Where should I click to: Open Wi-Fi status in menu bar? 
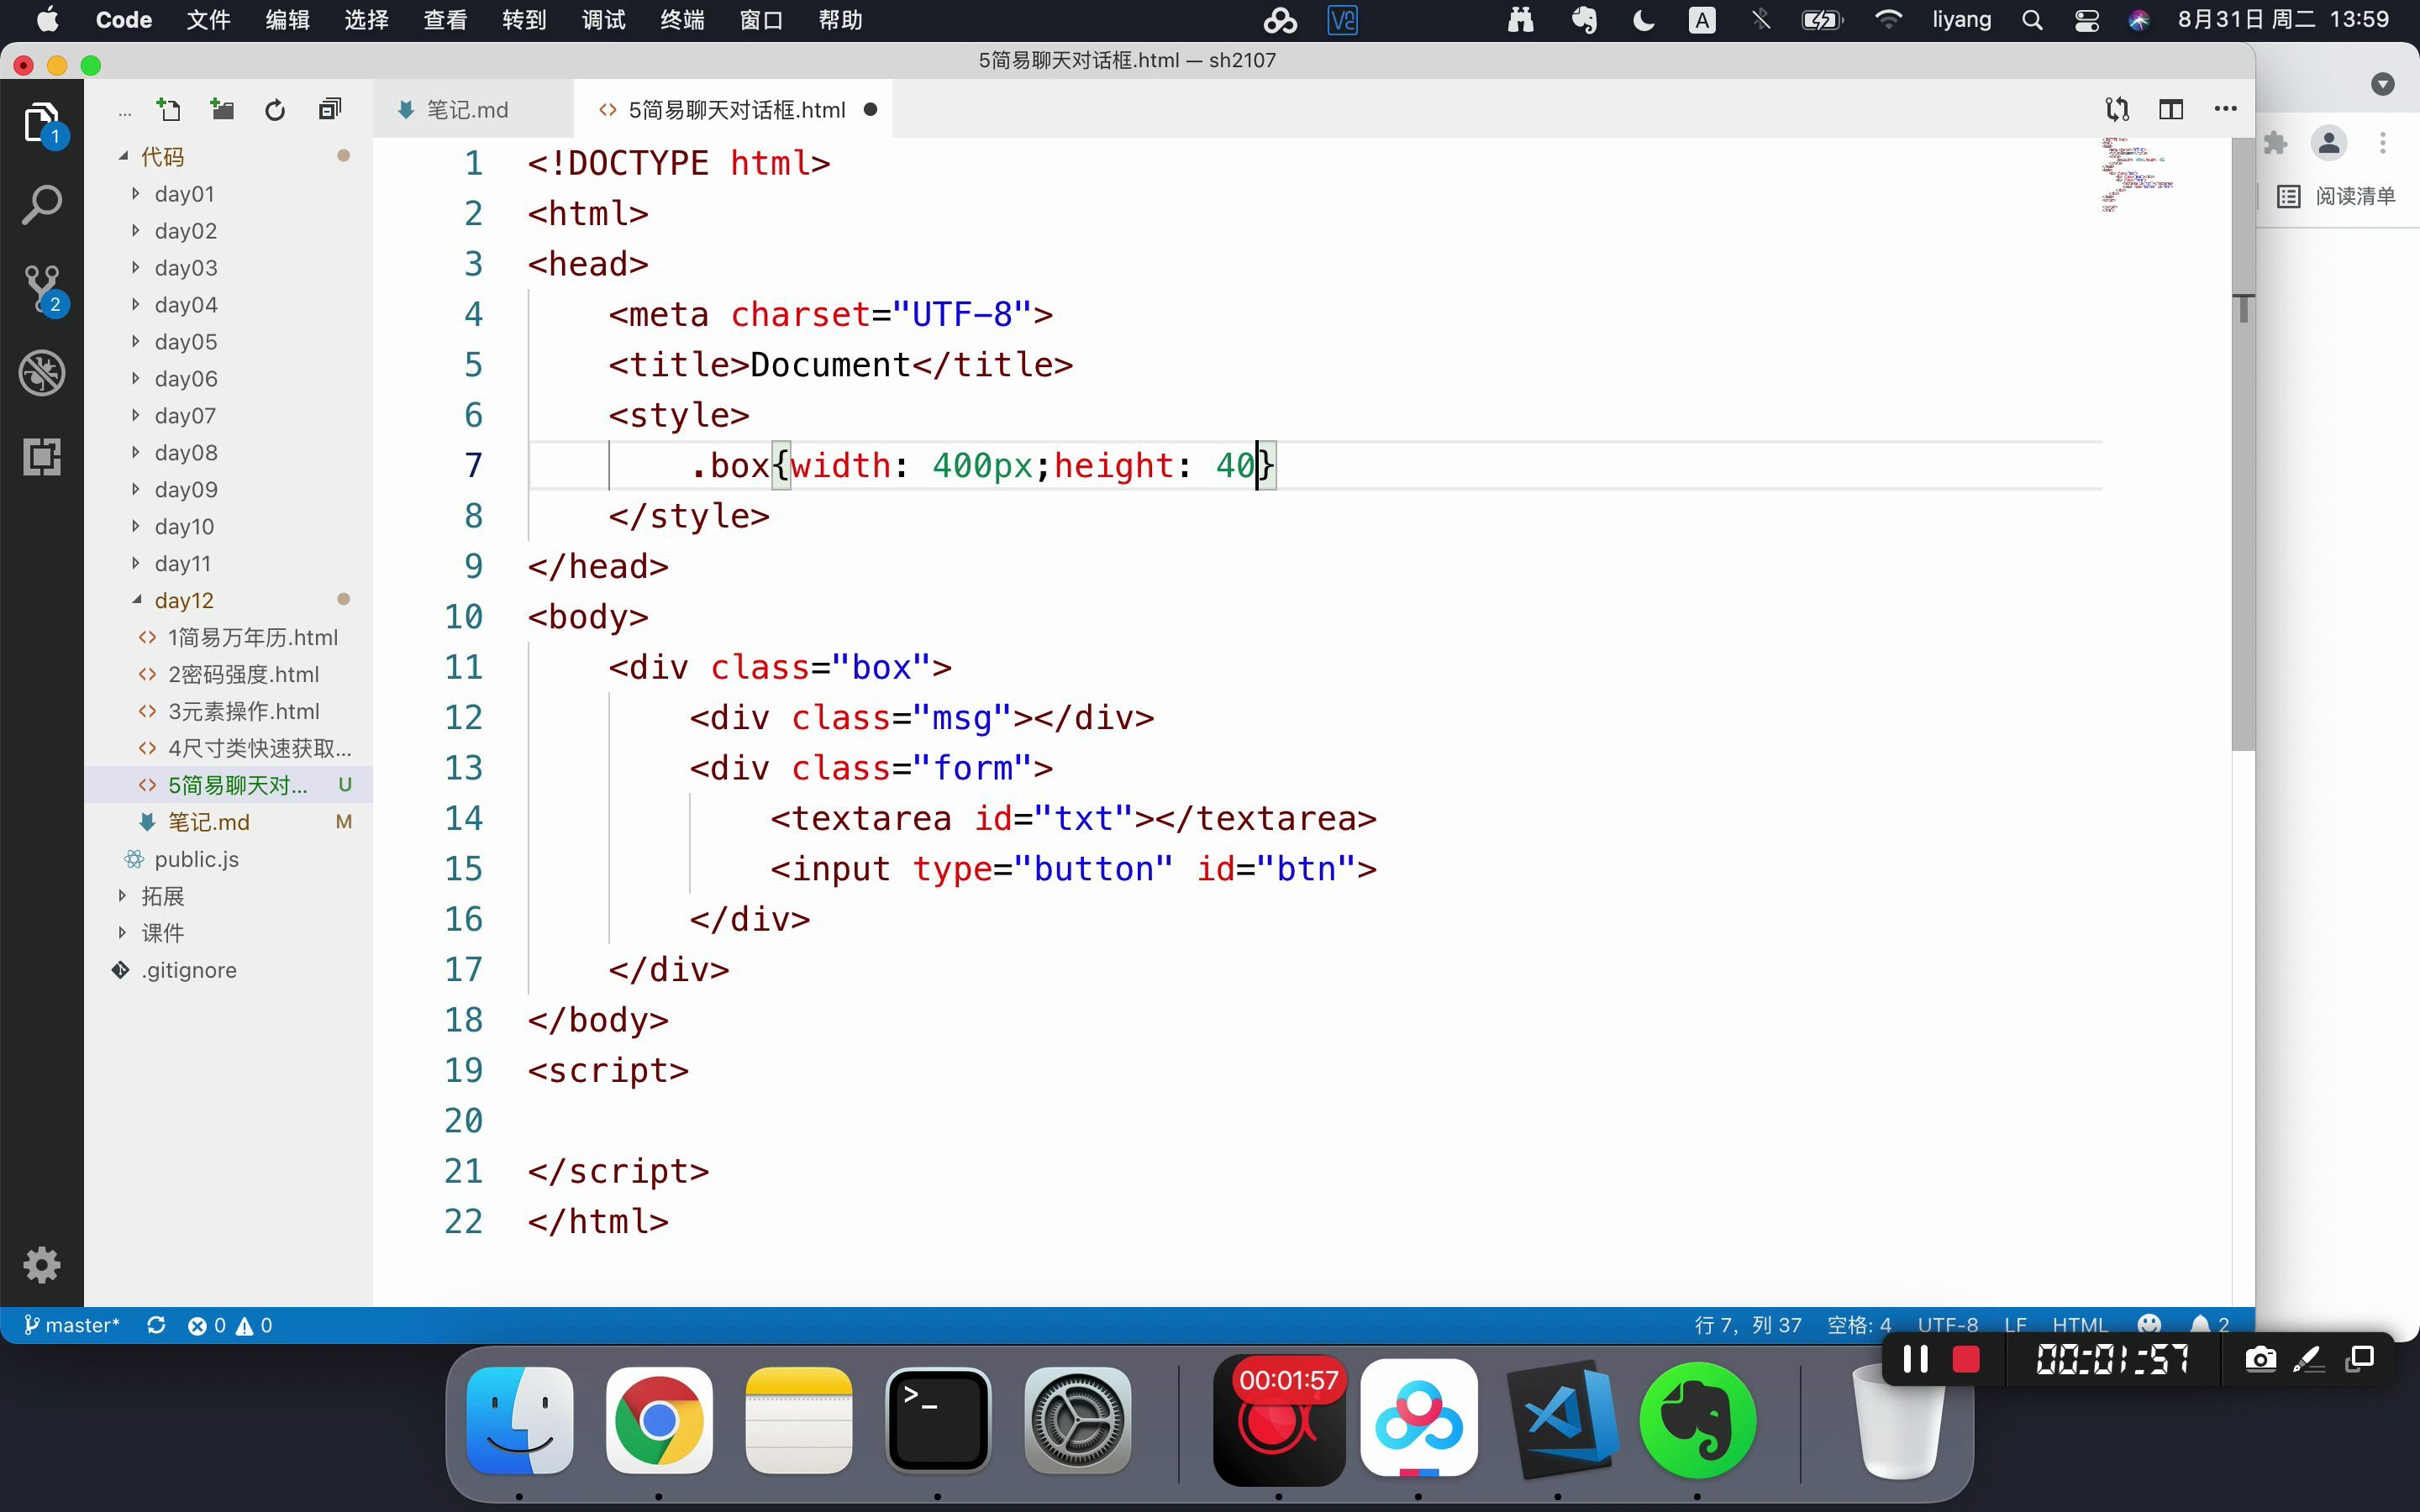coord(1888,20)
